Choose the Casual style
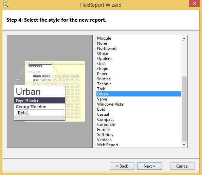This screenshot has height=175, width=202. pos(139,114)
